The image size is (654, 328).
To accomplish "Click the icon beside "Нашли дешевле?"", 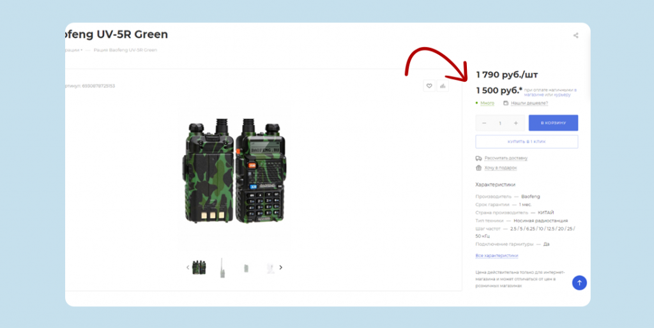I will [x=506, y=103].
